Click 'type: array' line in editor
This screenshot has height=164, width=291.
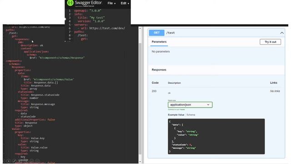[x=29, y=89]
